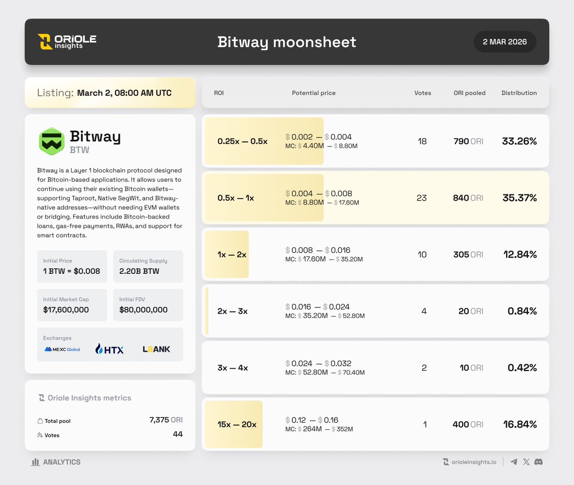
Task: Click the MC: $52.80M — $70.40M text
Action: click(325, 372)
